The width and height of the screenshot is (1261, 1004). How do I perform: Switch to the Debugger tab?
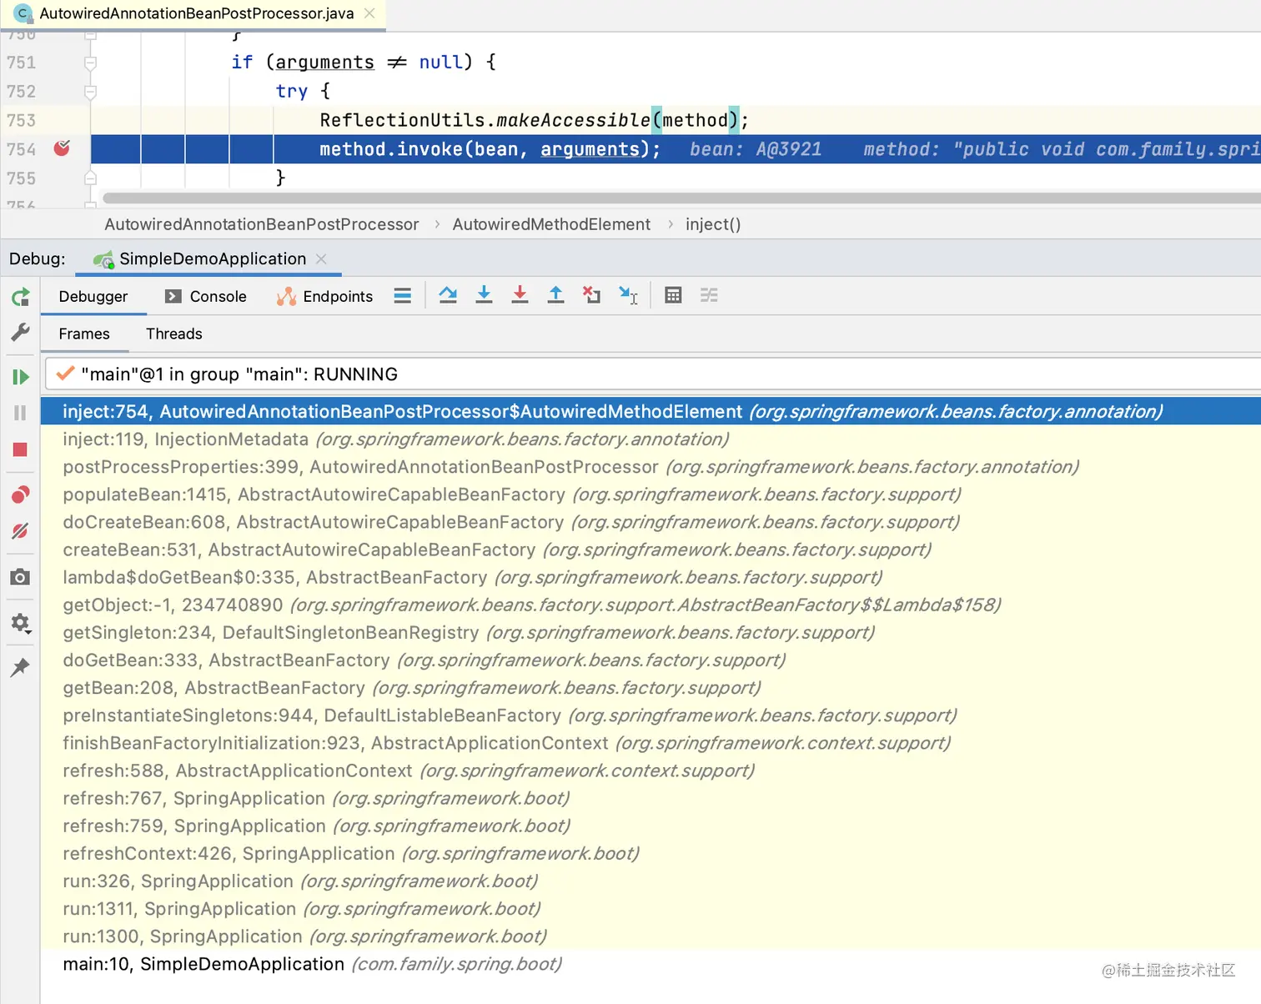tap(93, 297)
